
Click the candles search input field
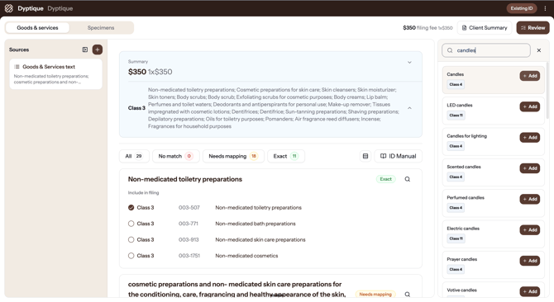tap(486, 50)
